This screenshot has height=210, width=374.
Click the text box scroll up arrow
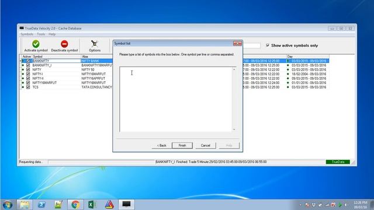234,69
